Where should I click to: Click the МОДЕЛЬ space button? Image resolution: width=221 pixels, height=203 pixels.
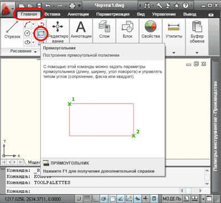[x=172, y=199]
